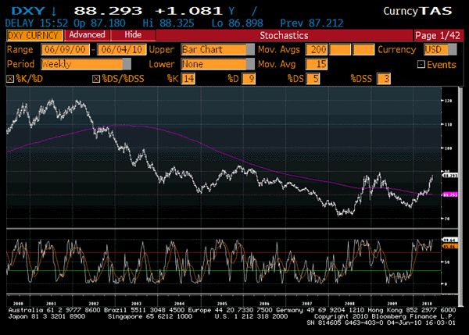Toggle the %DS/%DSS checkbox
This screenshot has width=469, height=335.
tap(96, 79)
